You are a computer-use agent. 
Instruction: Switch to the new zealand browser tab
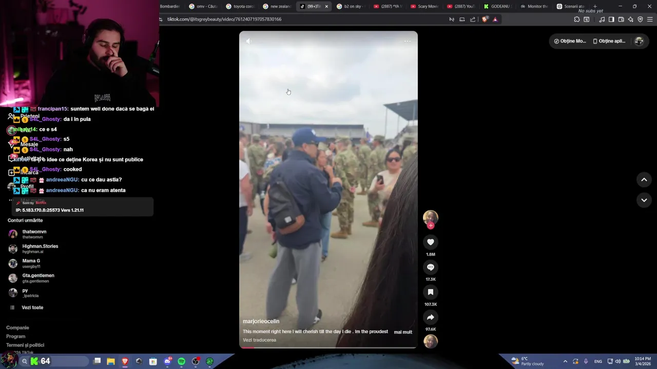(x=277, y=7)
